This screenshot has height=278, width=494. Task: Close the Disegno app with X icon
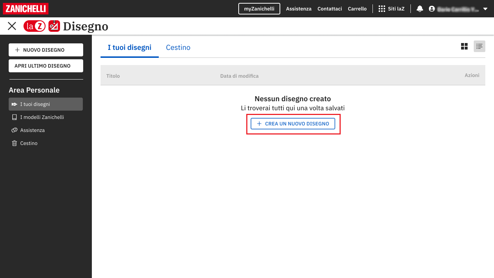click(x=12, y=26)
